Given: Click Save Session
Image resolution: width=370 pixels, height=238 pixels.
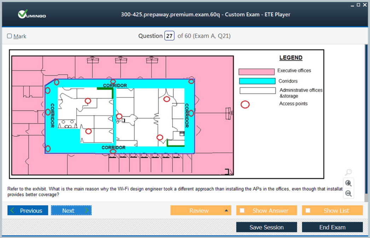Looking at the screenshot, I should (x=267, y=227).
